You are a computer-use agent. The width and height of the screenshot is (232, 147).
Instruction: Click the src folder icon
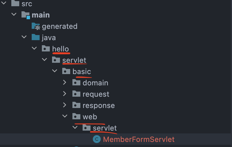tap(15, 3)
